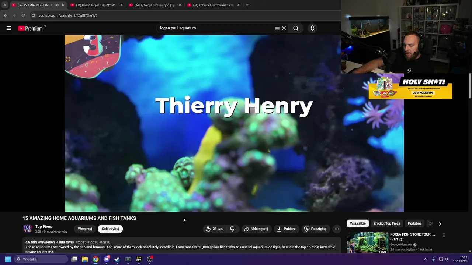Screen dimensions: 472x265
Task: Dislike the video with thumbs-down
Action: coord(233,229)
